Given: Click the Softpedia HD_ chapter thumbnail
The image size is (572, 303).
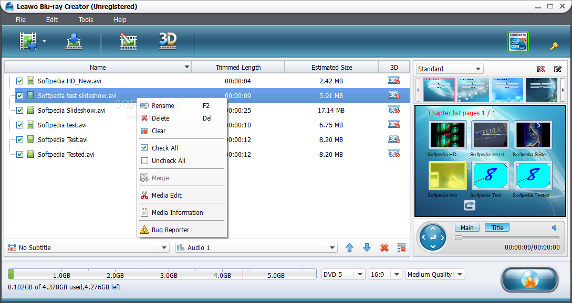Looking at the screenshot, I should point(448,135).
